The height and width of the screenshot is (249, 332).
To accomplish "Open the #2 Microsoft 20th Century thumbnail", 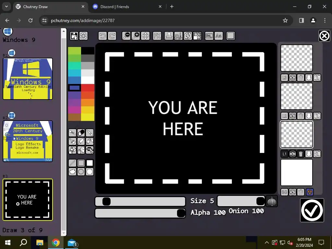I will [x=28, y=141].
